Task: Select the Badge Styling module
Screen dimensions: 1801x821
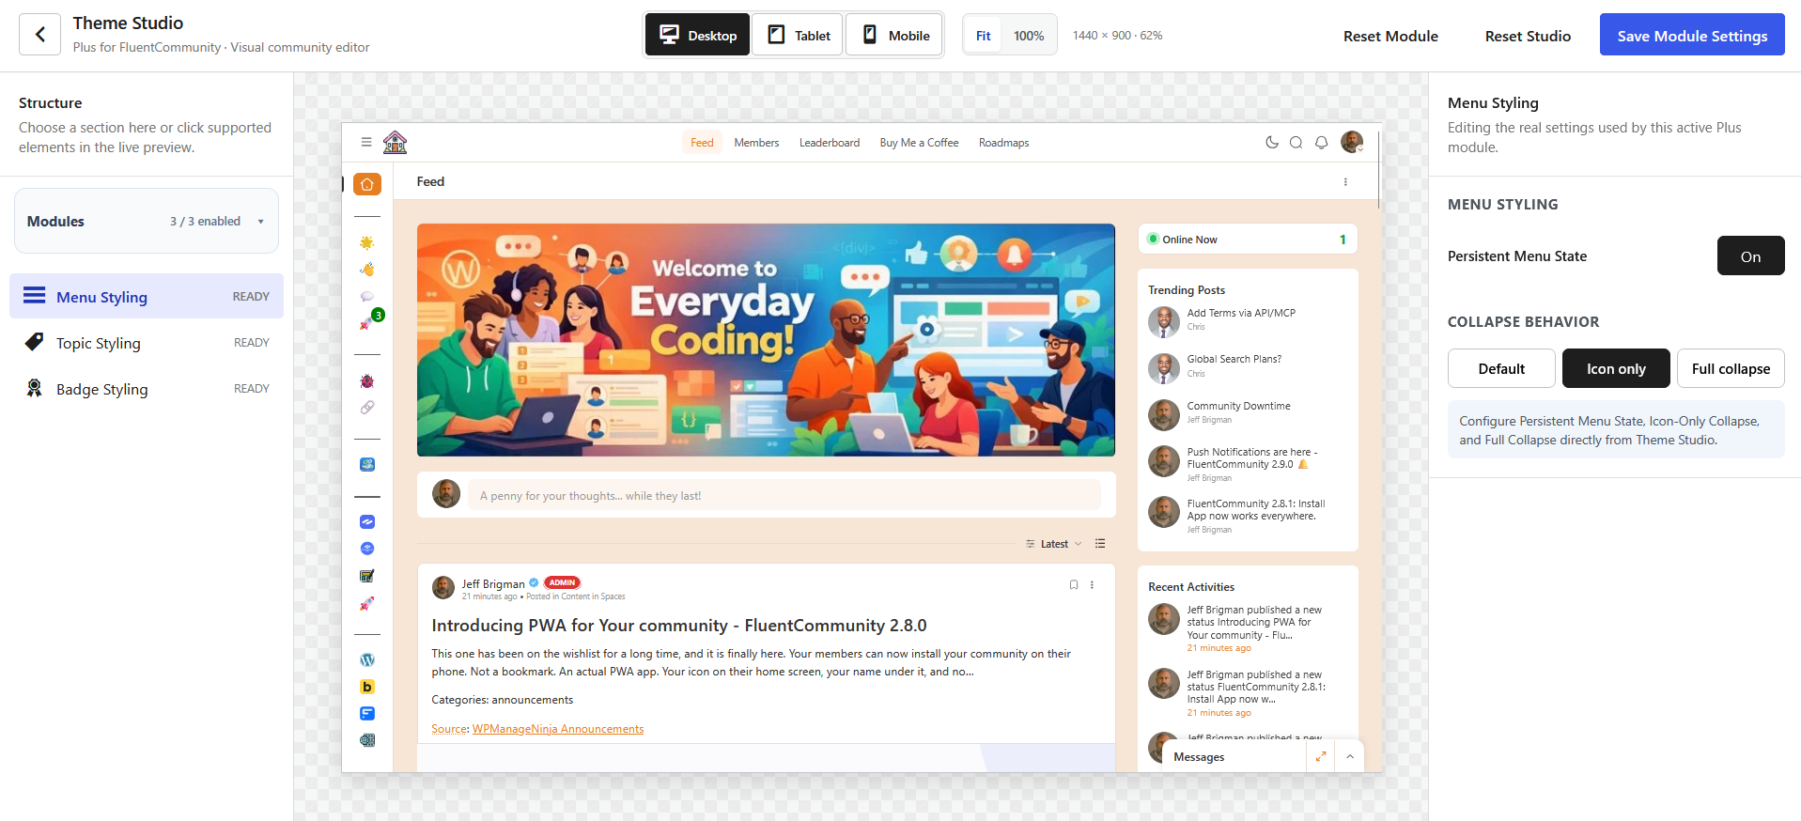Action: click(x=147, y=389)
